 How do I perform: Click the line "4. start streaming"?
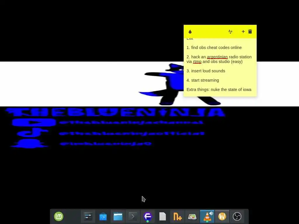[203, 80]
